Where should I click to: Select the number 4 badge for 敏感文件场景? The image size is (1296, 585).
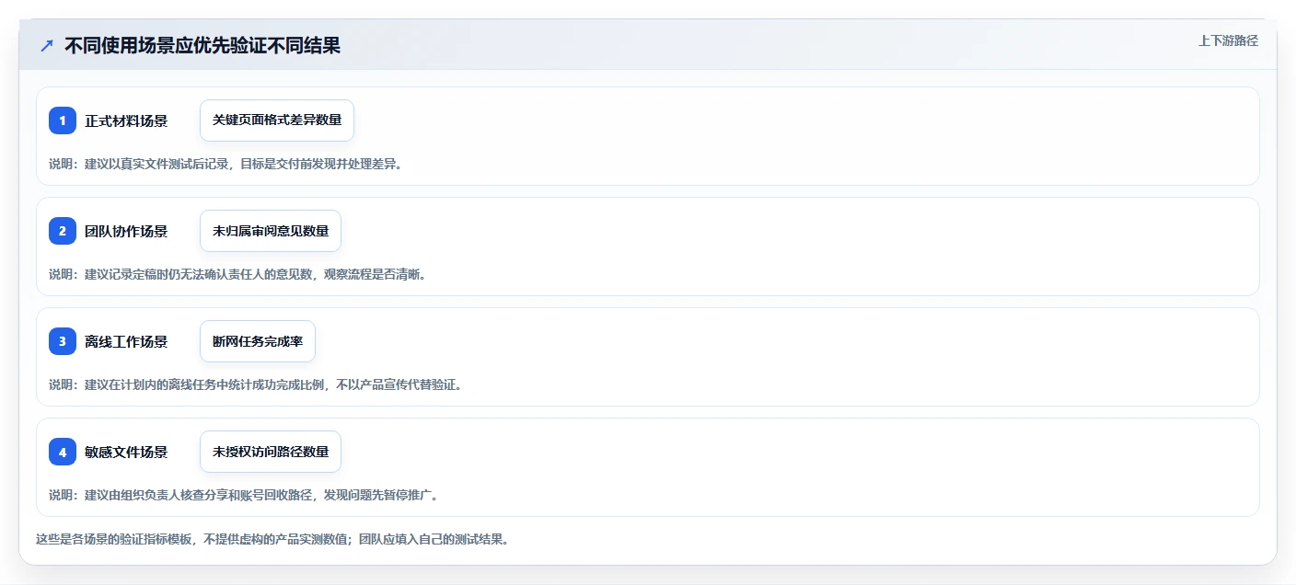point(63,452)
